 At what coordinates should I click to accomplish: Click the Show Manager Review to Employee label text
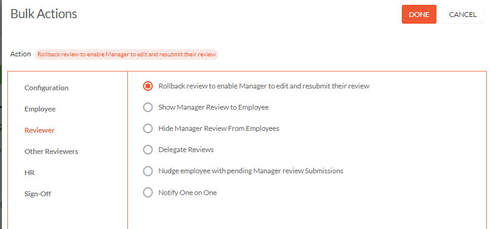pos(213,107)
